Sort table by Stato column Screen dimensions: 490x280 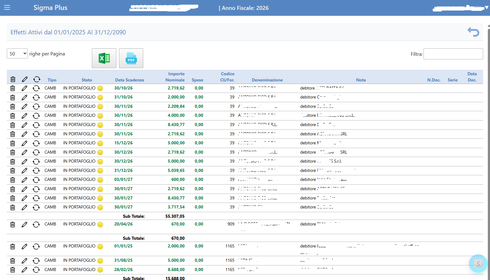(x=87, y=80)
